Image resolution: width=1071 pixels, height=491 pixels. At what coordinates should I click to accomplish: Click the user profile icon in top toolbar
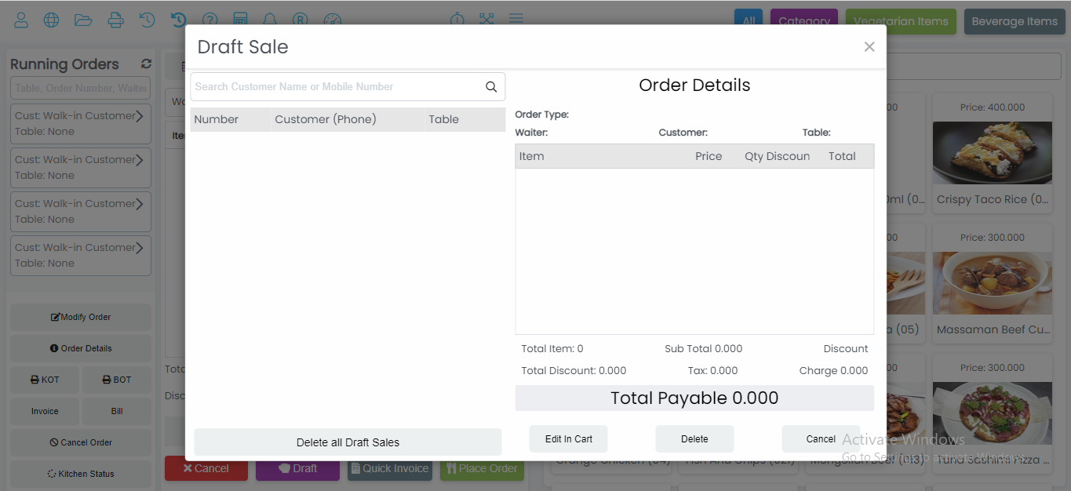(21, 20)
